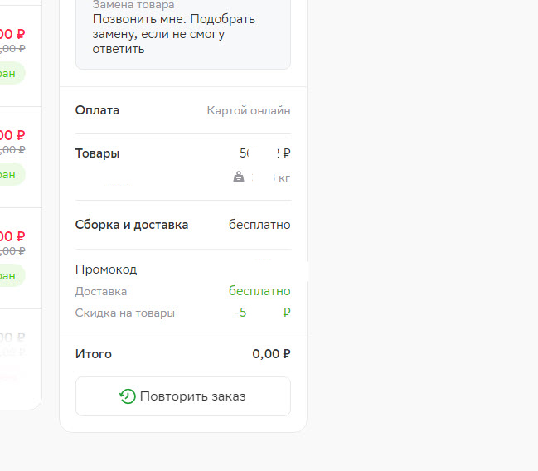The width and height of the screenshot is (538, 471).
Task: Click the Товары label
Action: click(x=97, y=153)
